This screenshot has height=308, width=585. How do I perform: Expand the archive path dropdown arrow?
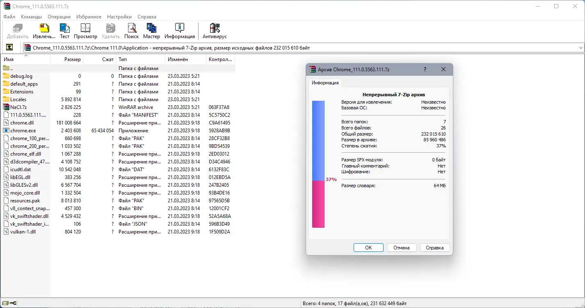[x=580, y=48]
